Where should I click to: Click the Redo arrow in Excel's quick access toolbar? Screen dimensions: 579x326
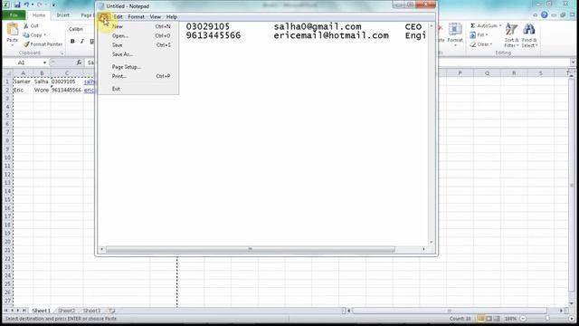[39, 5]
